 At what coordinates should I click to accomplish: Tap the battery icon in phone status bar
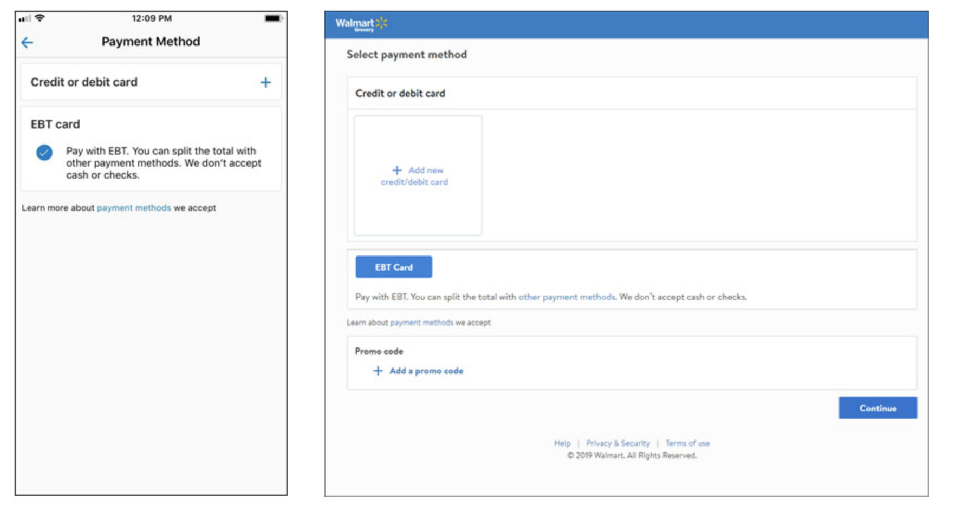(x=273, y=18)
